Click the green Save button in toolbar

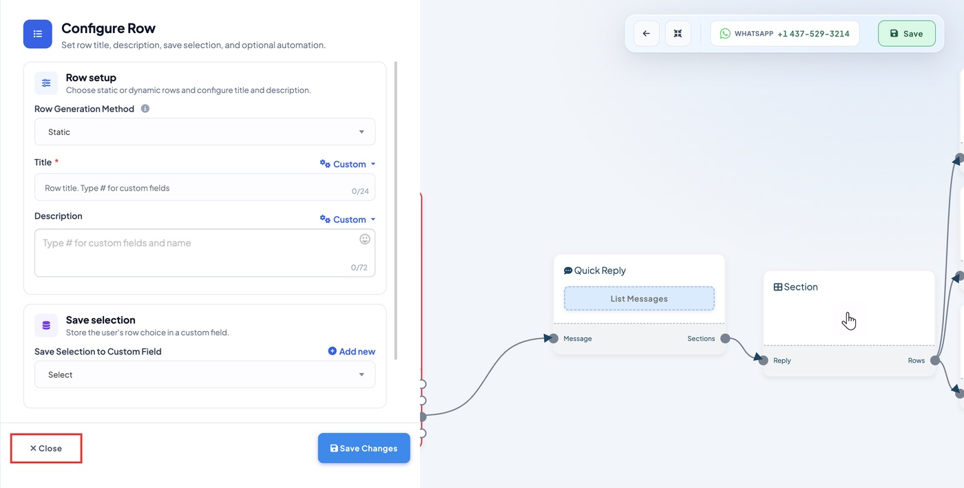pos(907,33)
